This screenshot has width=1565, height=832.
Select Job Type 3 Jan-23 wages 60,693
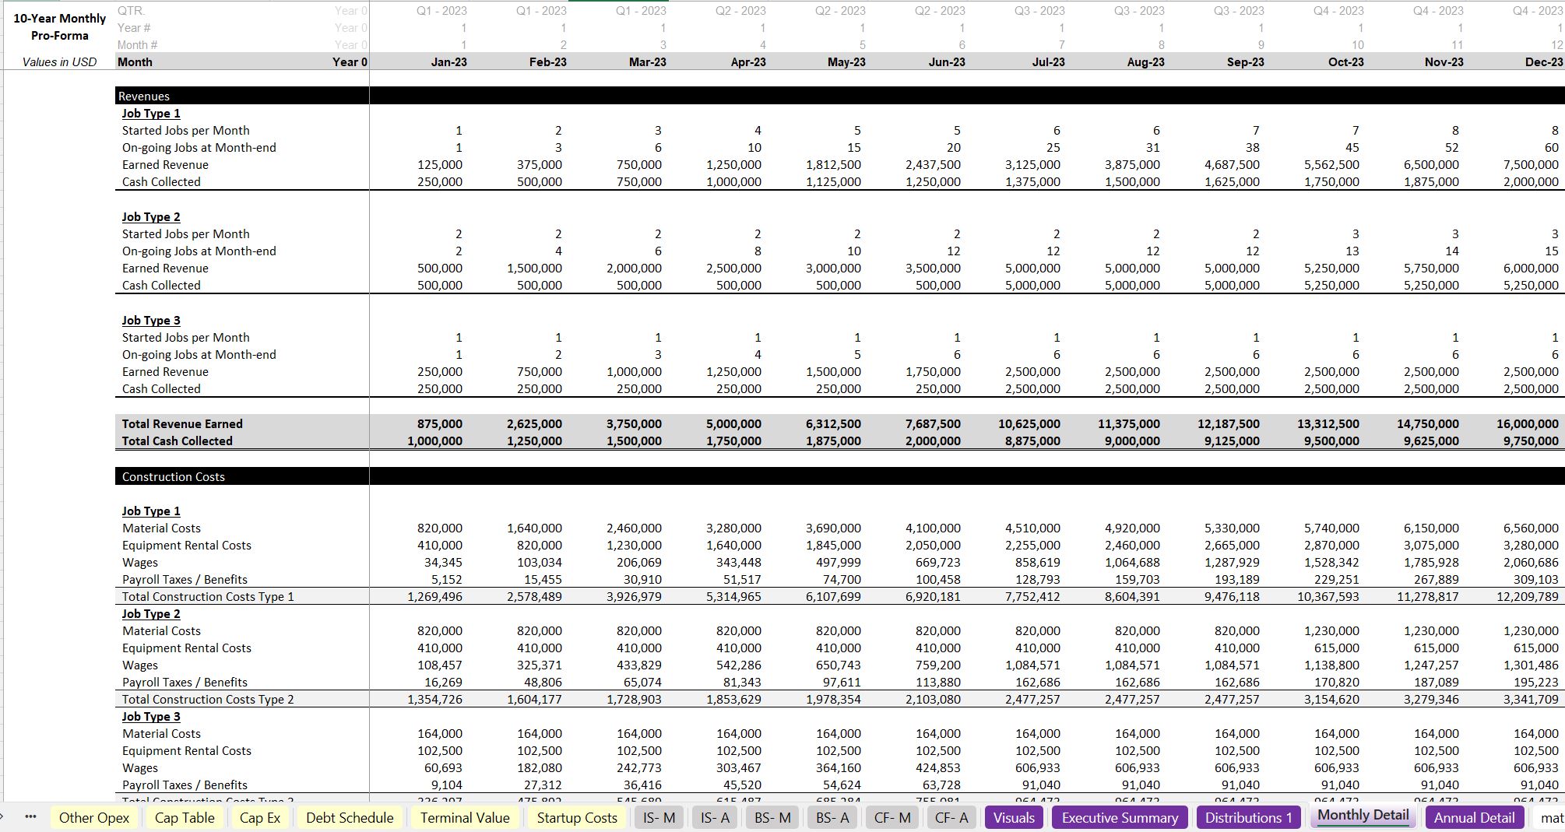click(x=443, y=767)
